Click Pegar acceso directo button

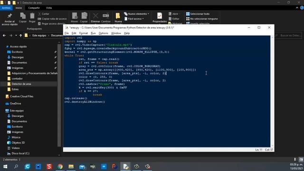(52, 24)
